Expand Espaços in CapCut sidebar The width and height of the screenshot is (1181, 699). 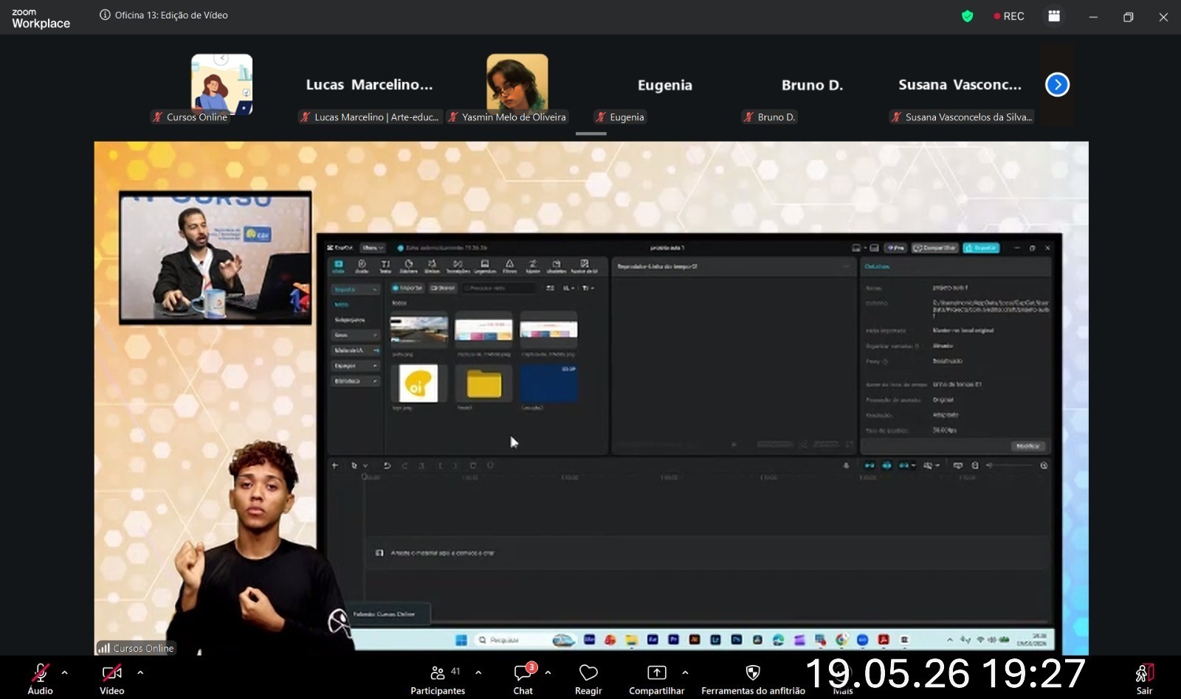click(x=356, y=366)
